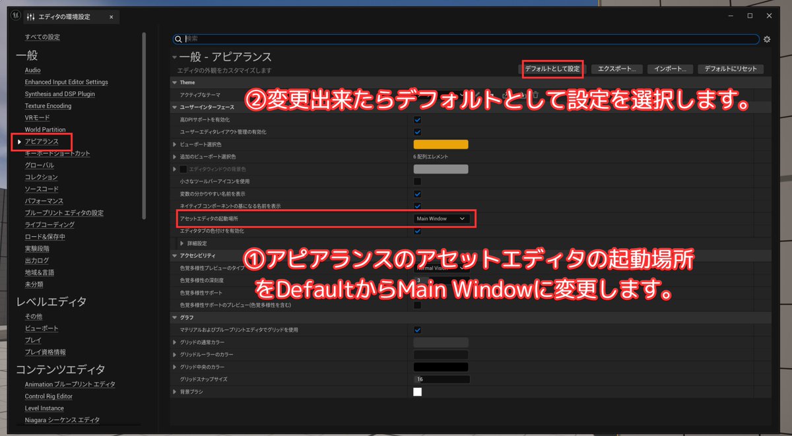Click the sliders icon on the preferences tab

tap(30, 16)
